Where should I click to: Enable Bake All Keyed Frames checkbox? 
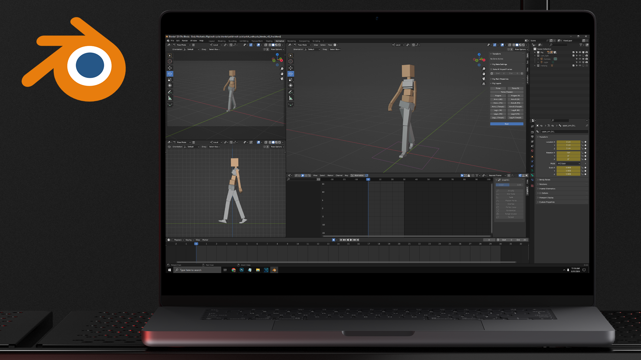point(491,69)
